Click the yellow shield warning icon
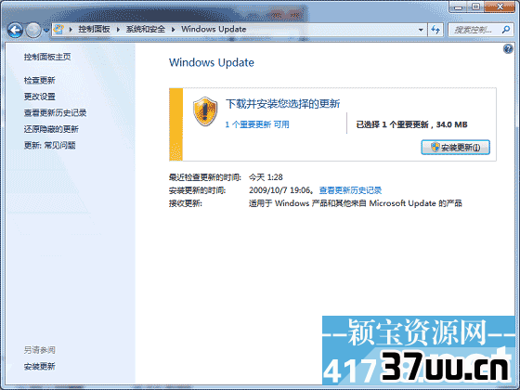 (x=205, y=111)
